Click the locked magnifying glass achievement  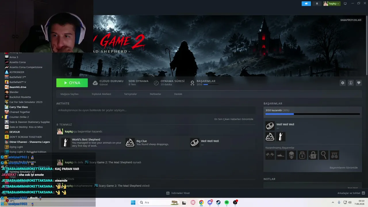tap(323, 155)
